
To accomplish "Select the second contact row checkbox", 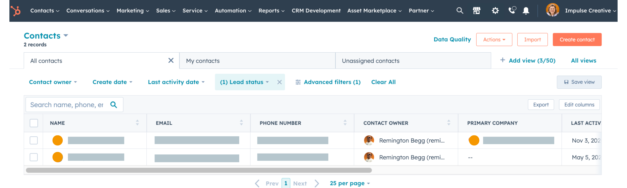I will 34,157.
